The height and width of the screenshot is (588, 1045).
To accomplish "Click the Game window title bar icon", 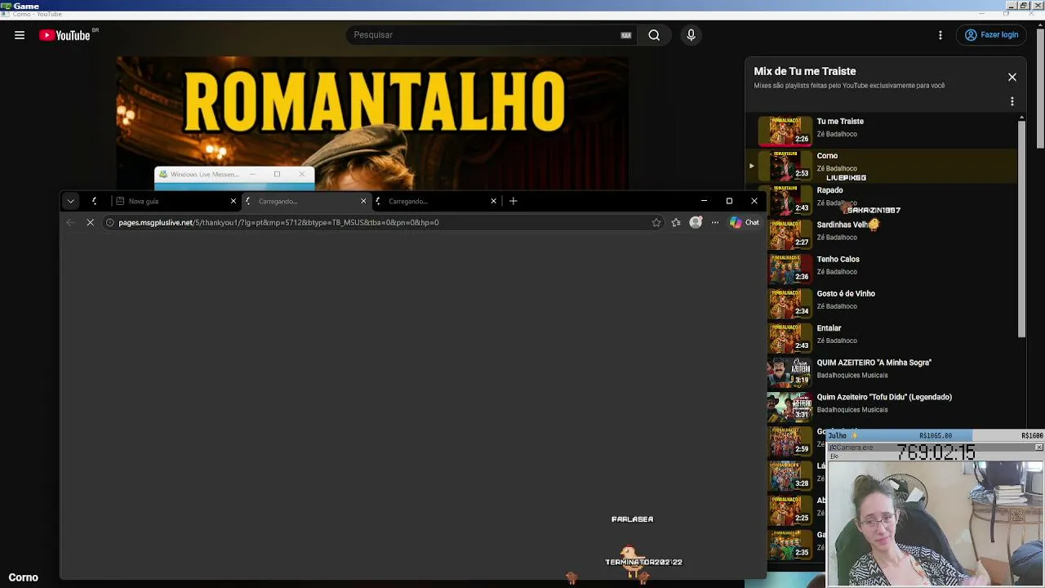I will (6, 6).
